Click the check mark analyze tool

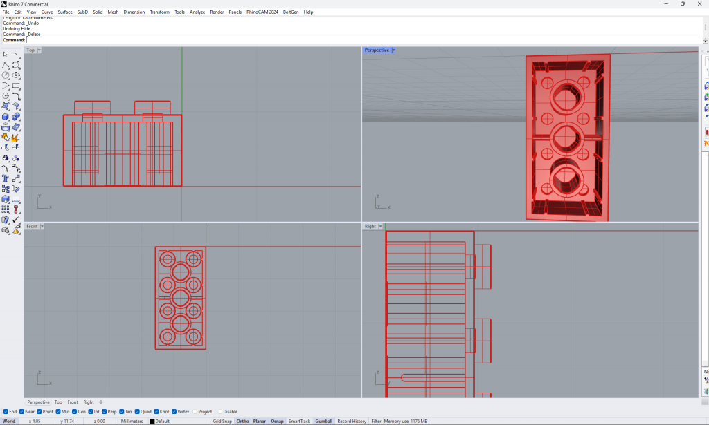tap(15, 220)
